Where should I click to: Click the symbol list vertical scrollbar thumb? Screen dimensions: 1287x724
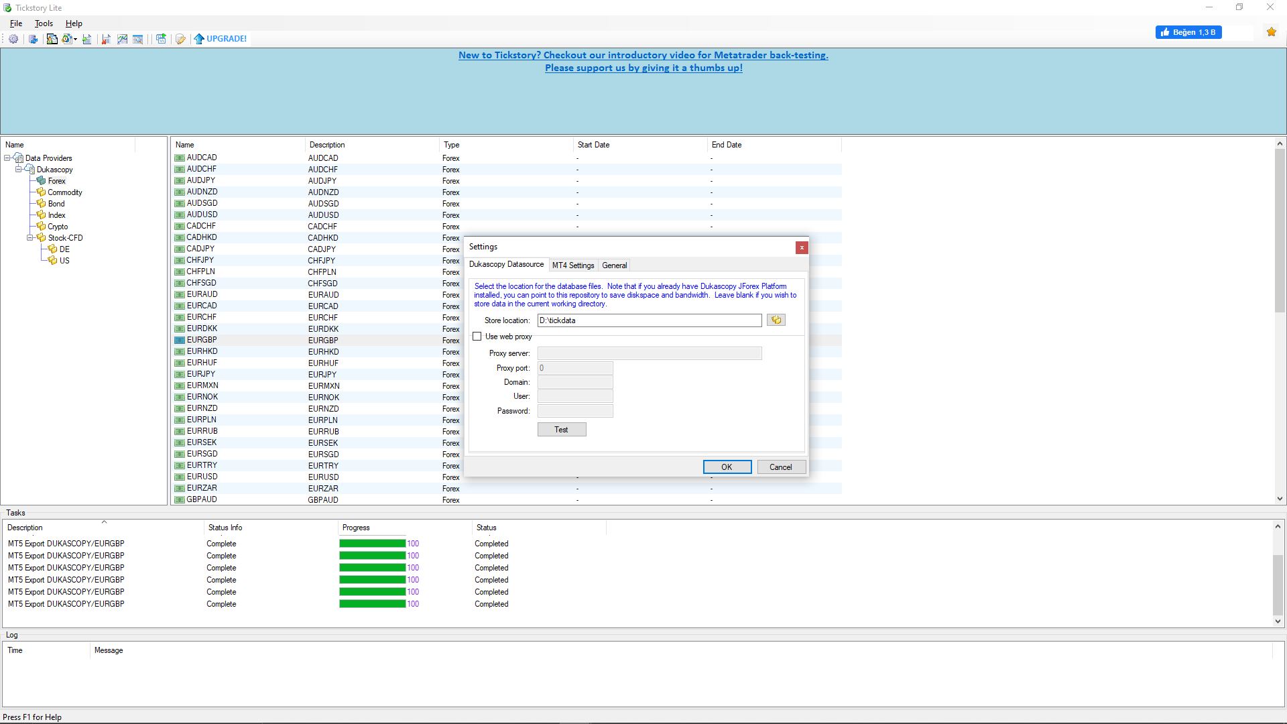coord(1280,231)
